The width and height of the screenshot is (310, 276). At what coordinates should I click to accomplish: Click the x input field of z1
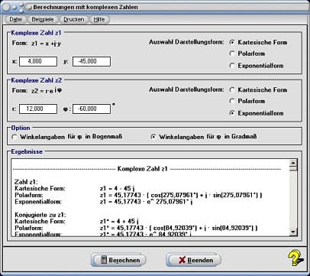pos(38,61)
